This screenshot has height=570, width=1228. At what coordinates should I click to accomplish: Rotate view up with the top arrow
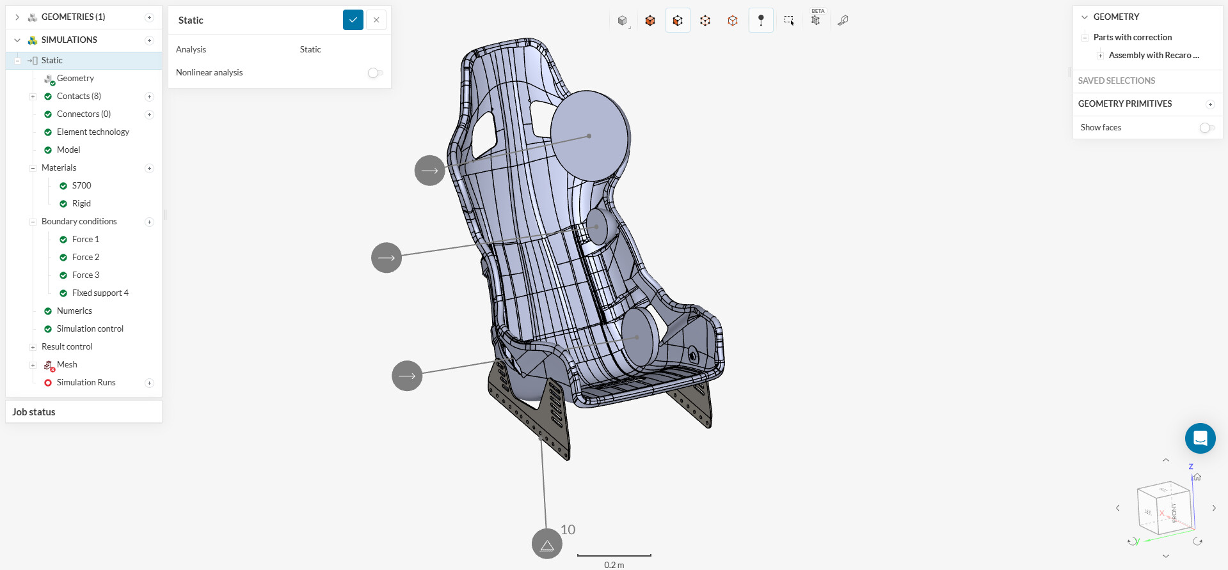(1166, 460)
